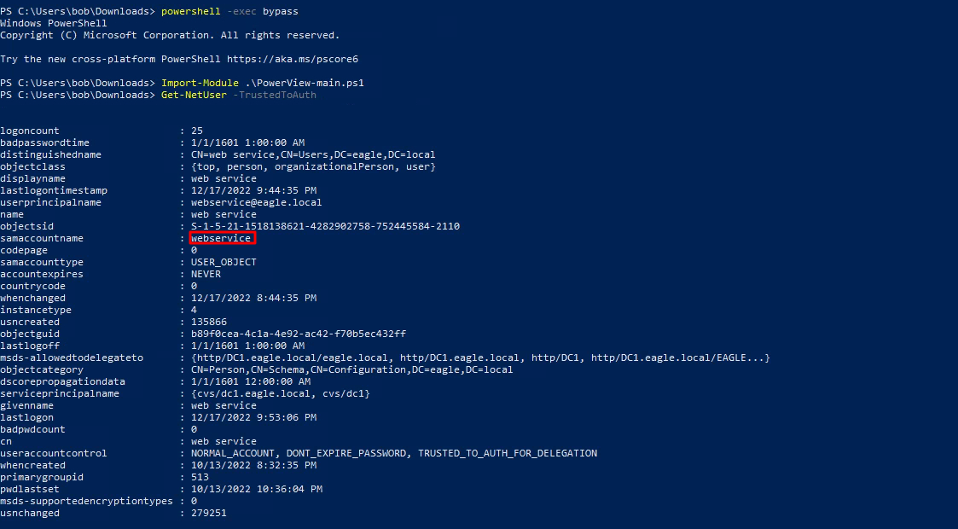Screen dimensions: 958x529
Task: Click the objectguid value b89f0cea
Action: [298, 334]
